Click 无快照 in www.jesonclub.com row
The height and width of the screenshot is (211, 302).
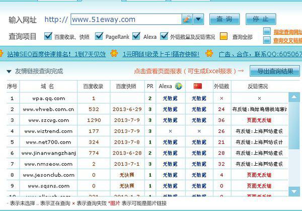click(x=127, y=175)
